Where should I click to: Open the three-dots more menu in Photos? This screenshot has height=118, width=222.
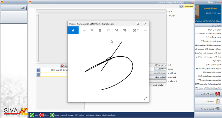[145, 30]
